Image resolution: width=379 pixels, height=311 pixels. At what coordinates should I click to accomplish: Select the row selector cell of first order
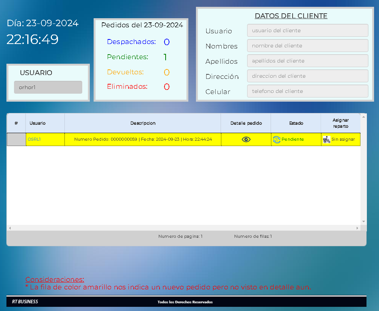[16, 140]
